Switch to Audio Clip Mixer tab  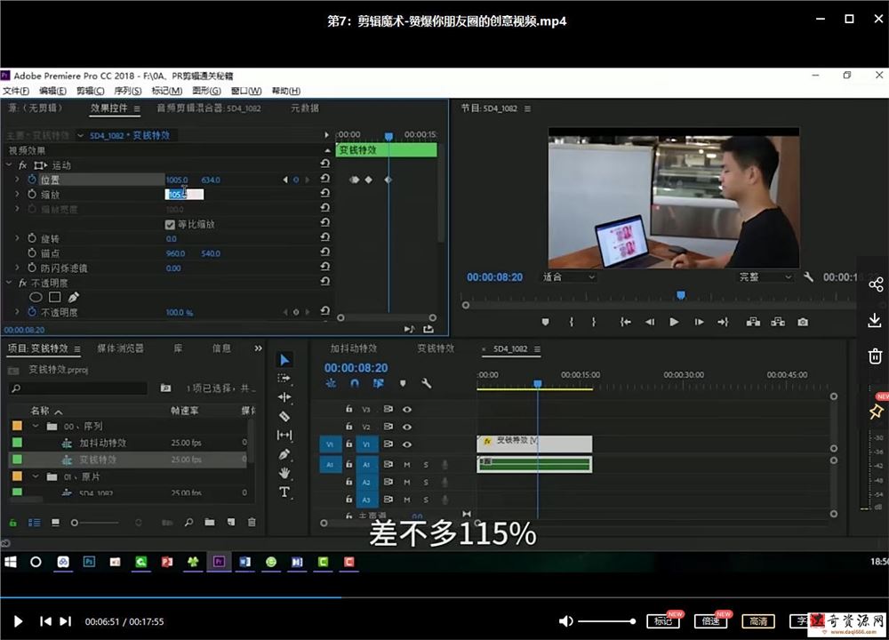point(209,108)
